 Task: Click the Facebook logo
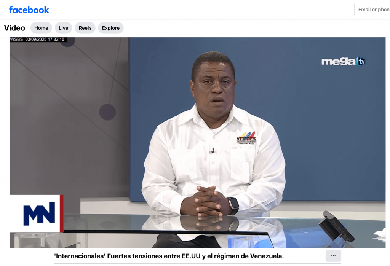(x=29, y=10)
